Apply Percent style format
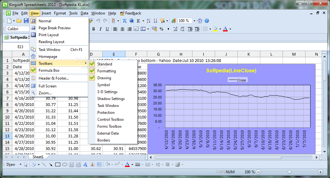The height and width of the screenshot is (178, 330). [x=161, y=29]
